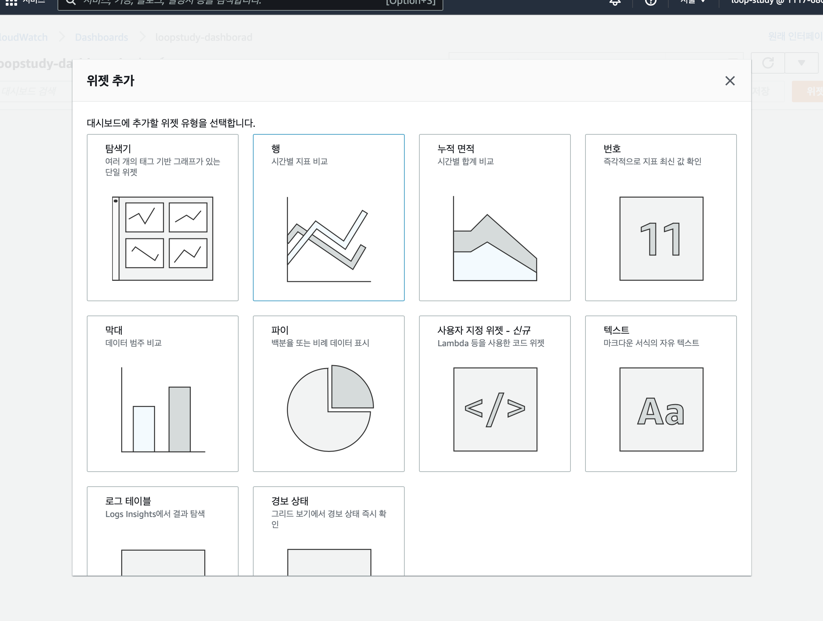This screenshot has height=621, width=823.
Task: Pick the Number (번호) widget icon
Action: coord(661,238)
